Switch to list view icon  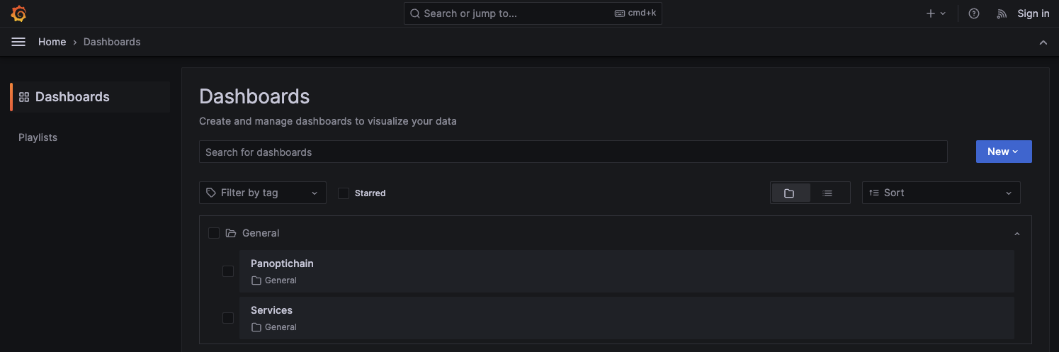[827, 193]
